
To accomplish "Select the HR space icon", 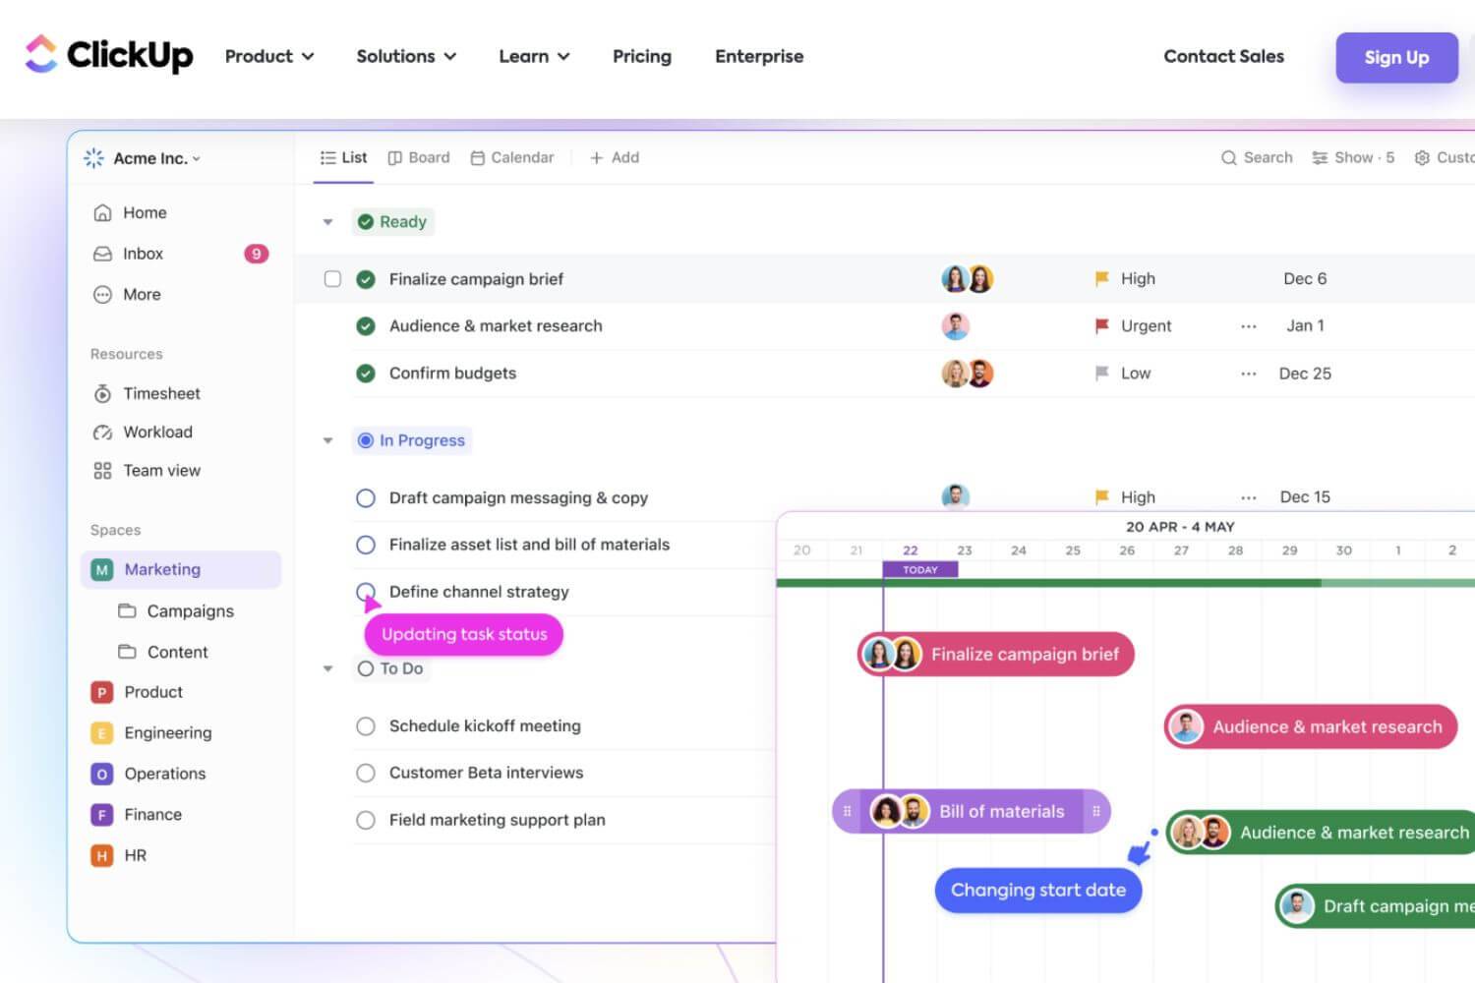I will click(x=101, y=856).
